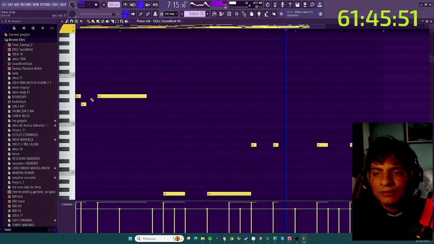
Task: Click the stop playback button
Action: click(96, 5)
